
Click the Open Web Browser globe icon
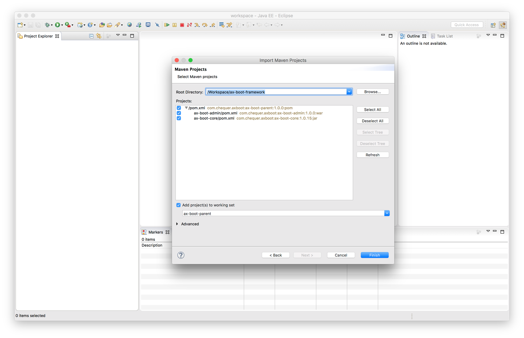click(x=129, y=25)
